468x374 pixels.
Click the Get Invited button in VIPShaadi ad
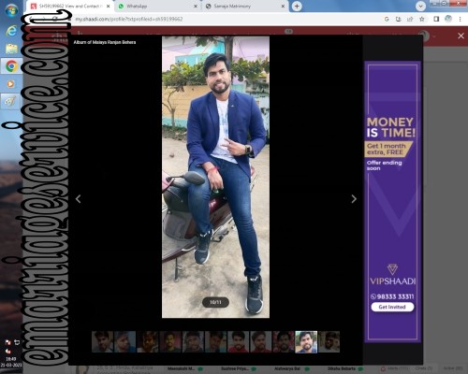click(x=392, y=307)
